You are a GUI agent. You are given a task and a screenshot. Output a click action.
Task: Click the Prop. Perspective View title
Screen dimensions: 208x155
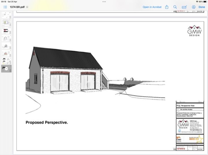click(185, 106)
